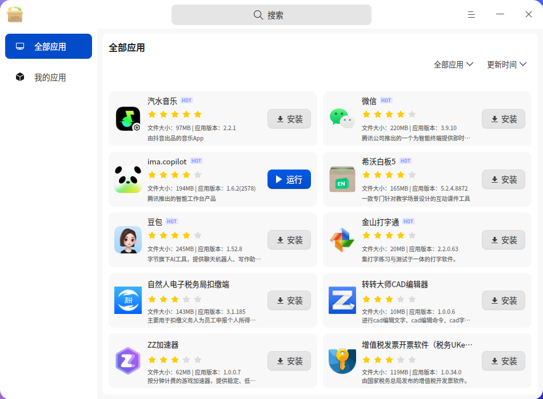543x399 pixels.
Task: Install 希沃白板5
Action: pyautogui.click(x=504, y=179)
